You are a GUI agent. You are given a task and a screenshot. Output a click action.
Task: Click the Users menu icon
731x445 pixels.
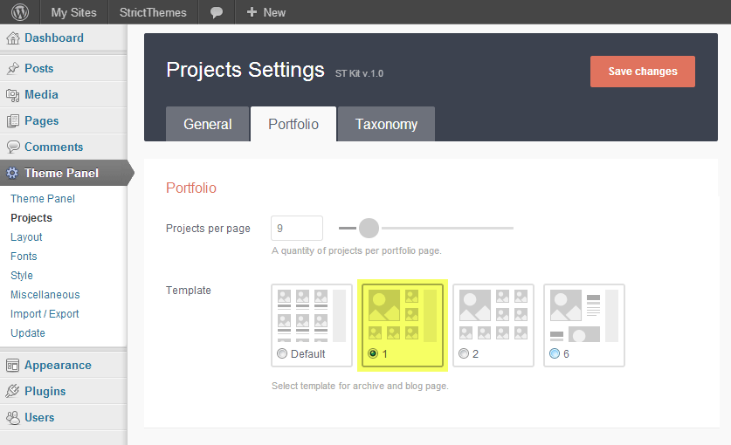pyautogui.click(x=13, y=418)
